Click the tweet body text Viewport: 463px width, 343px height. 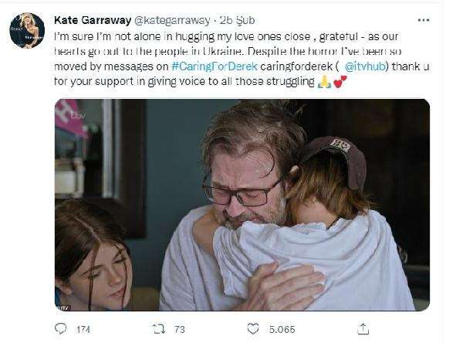point(242,59)
